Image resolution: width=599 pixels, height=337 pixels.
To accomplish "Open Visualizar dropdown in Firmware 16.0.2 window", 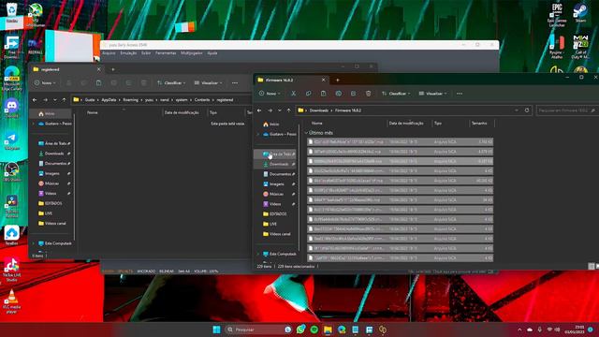I will 432,94.
